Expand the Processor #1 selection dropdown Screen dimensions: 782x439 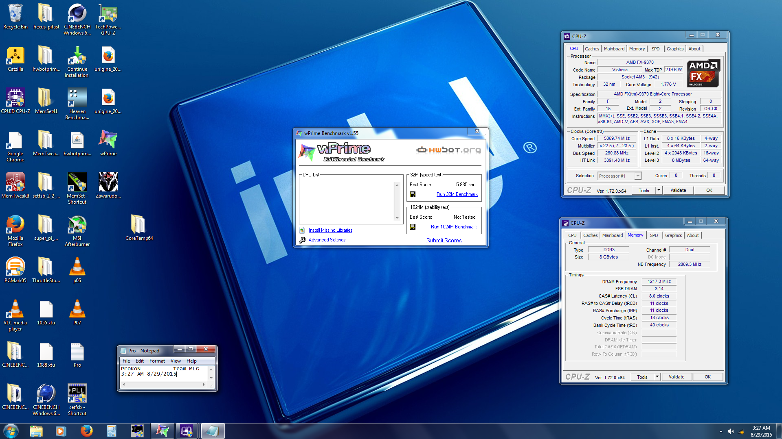click(x=638, y=176)
